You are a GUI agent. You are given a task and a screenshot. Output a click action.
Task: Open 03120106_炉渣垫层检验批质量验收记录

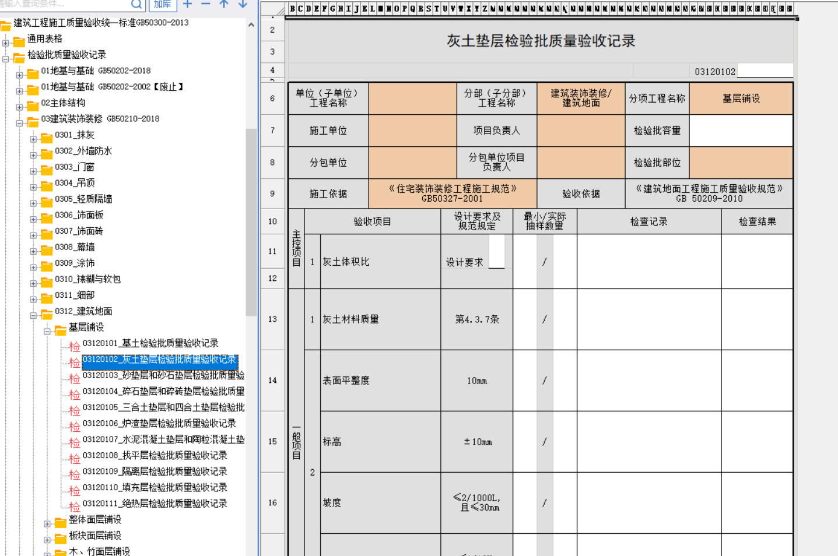tap(159, 423)
